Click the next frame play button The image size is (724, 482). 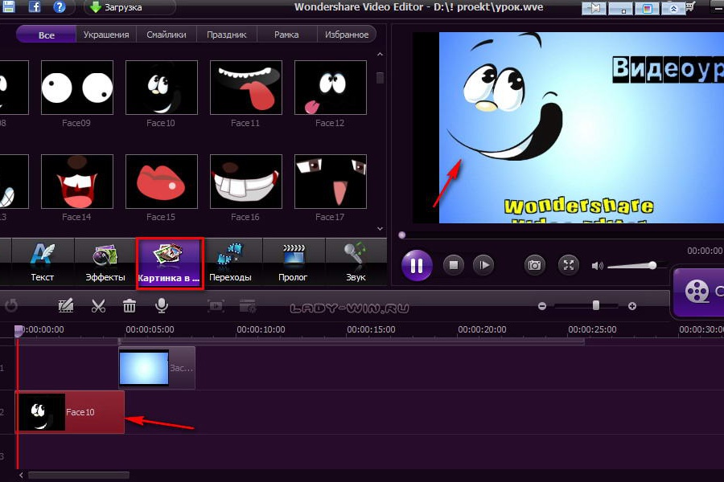(x=483, y=265)
